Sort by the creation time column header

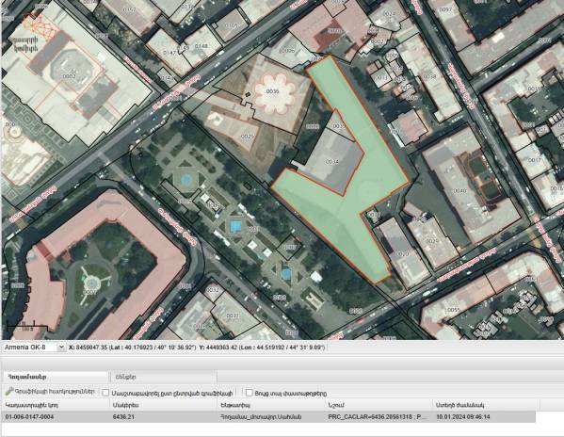[x=484, y=405]
